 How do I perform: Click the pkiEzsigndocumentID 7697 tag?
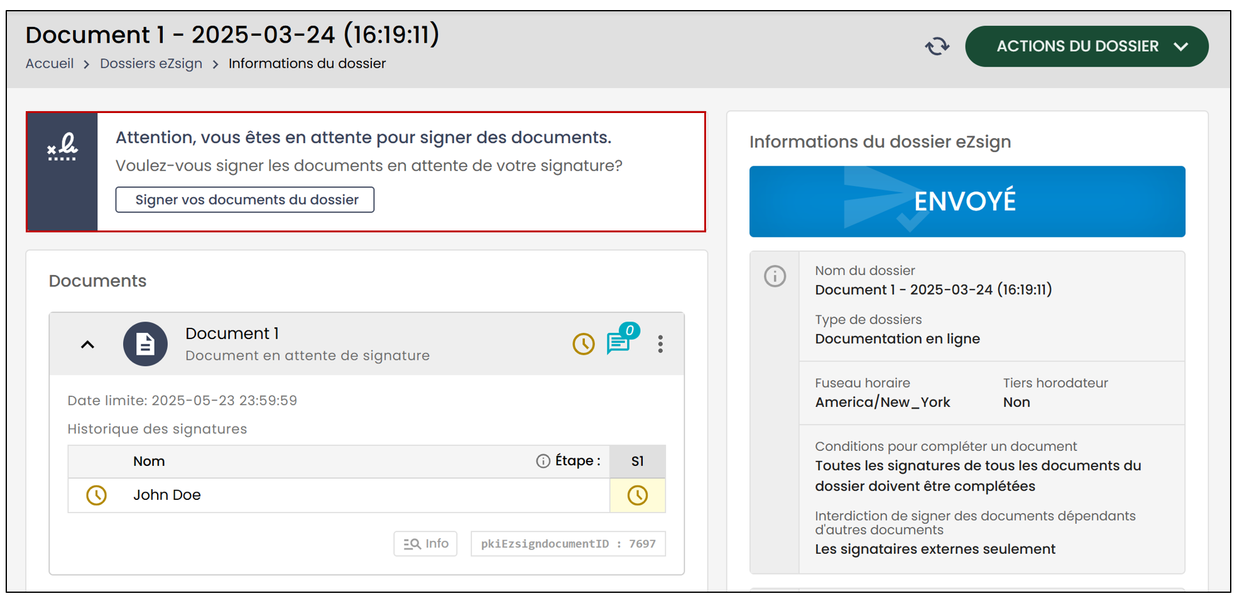tap(568, 544)
